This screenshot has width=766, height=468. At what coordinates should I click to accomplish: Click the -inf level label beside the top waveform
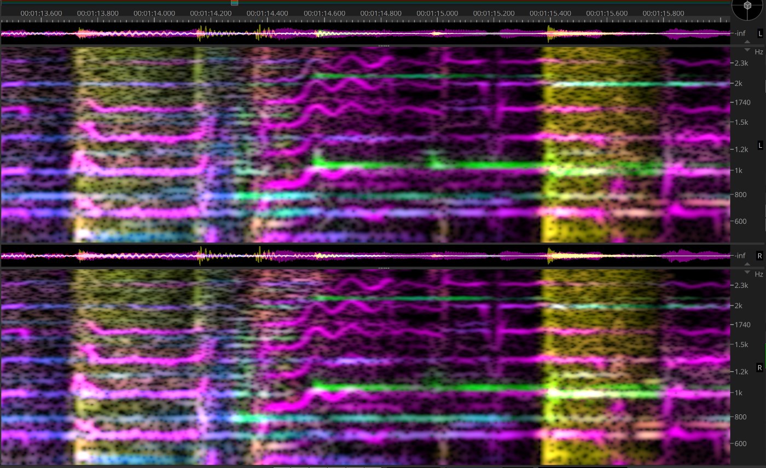(740, 33)
